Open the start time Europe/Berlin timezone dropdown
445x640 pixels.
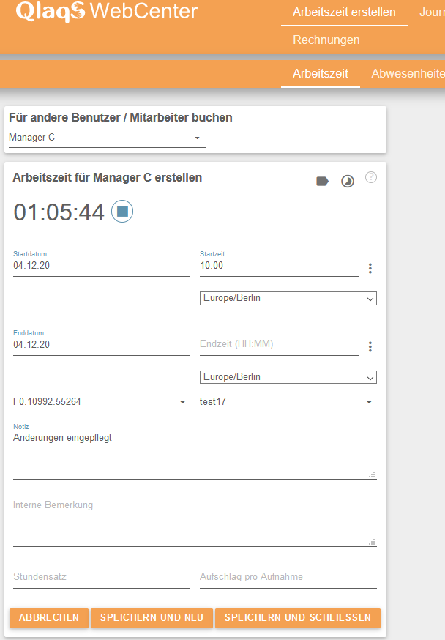(x=288, y=298)
